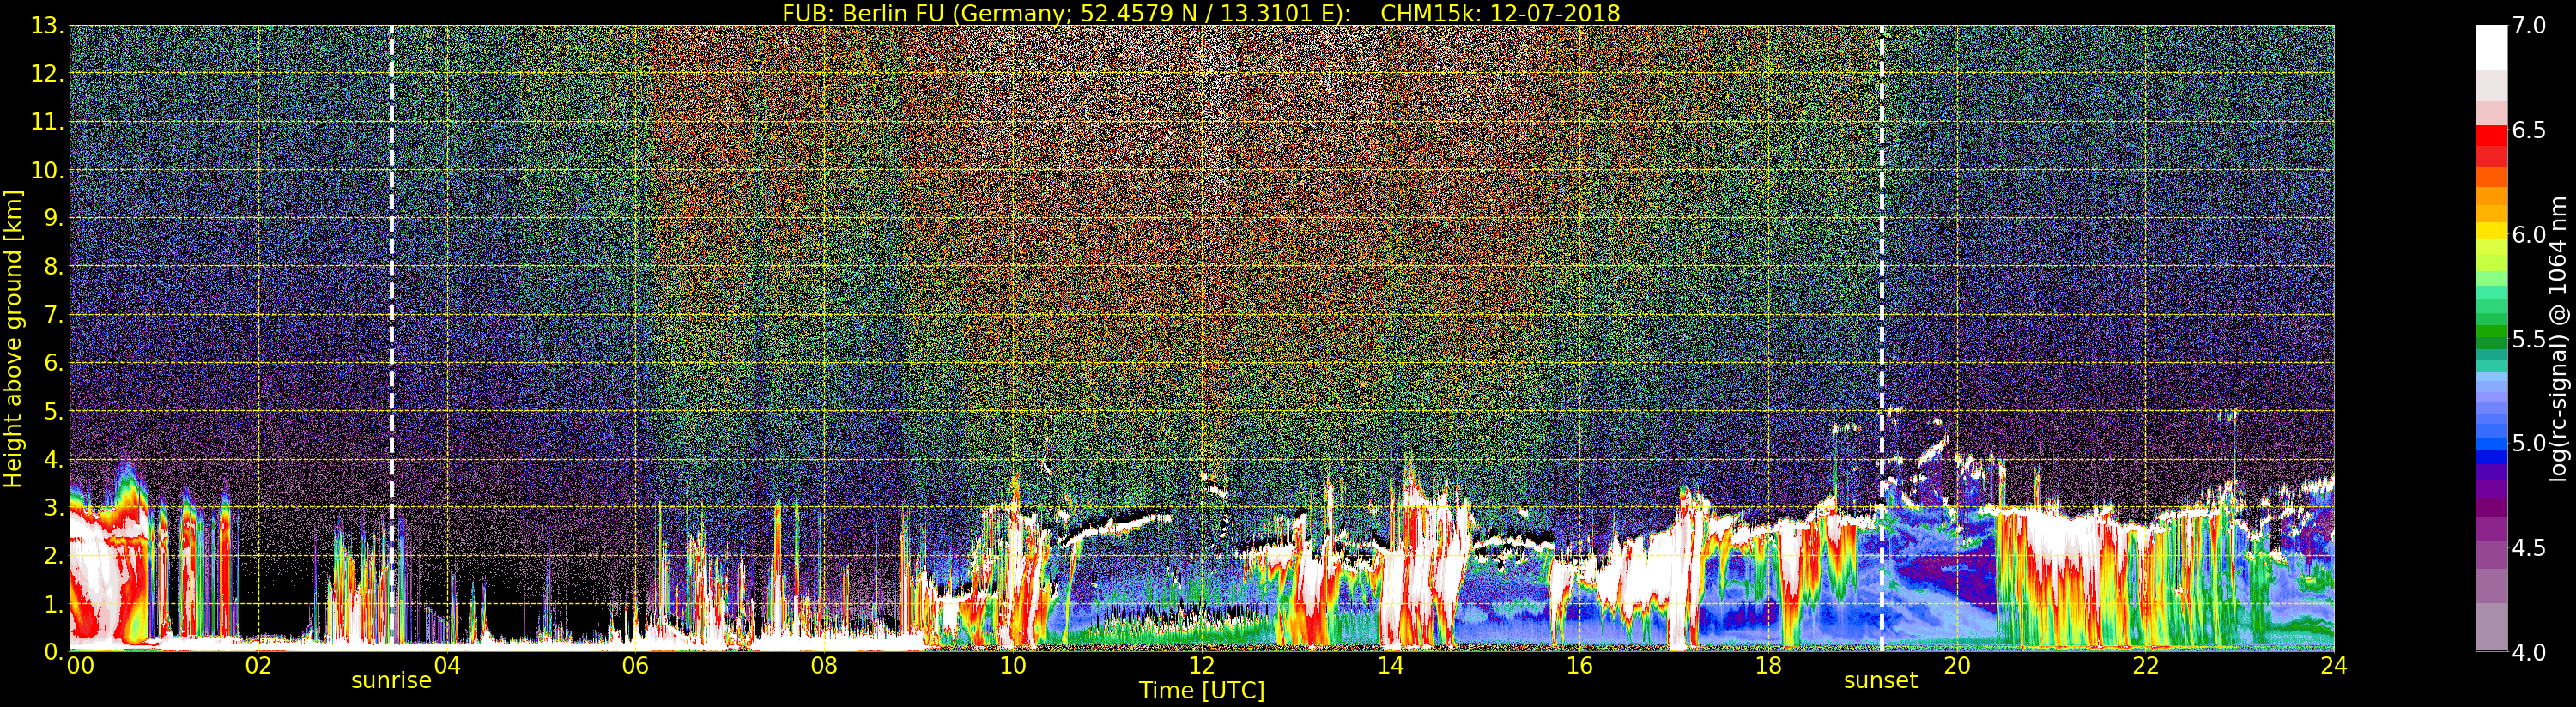The width and height of the screenshot is (2576, 707).
Task: Click the "5.0" colorbar tick label
Action: tap(2529, 443)
